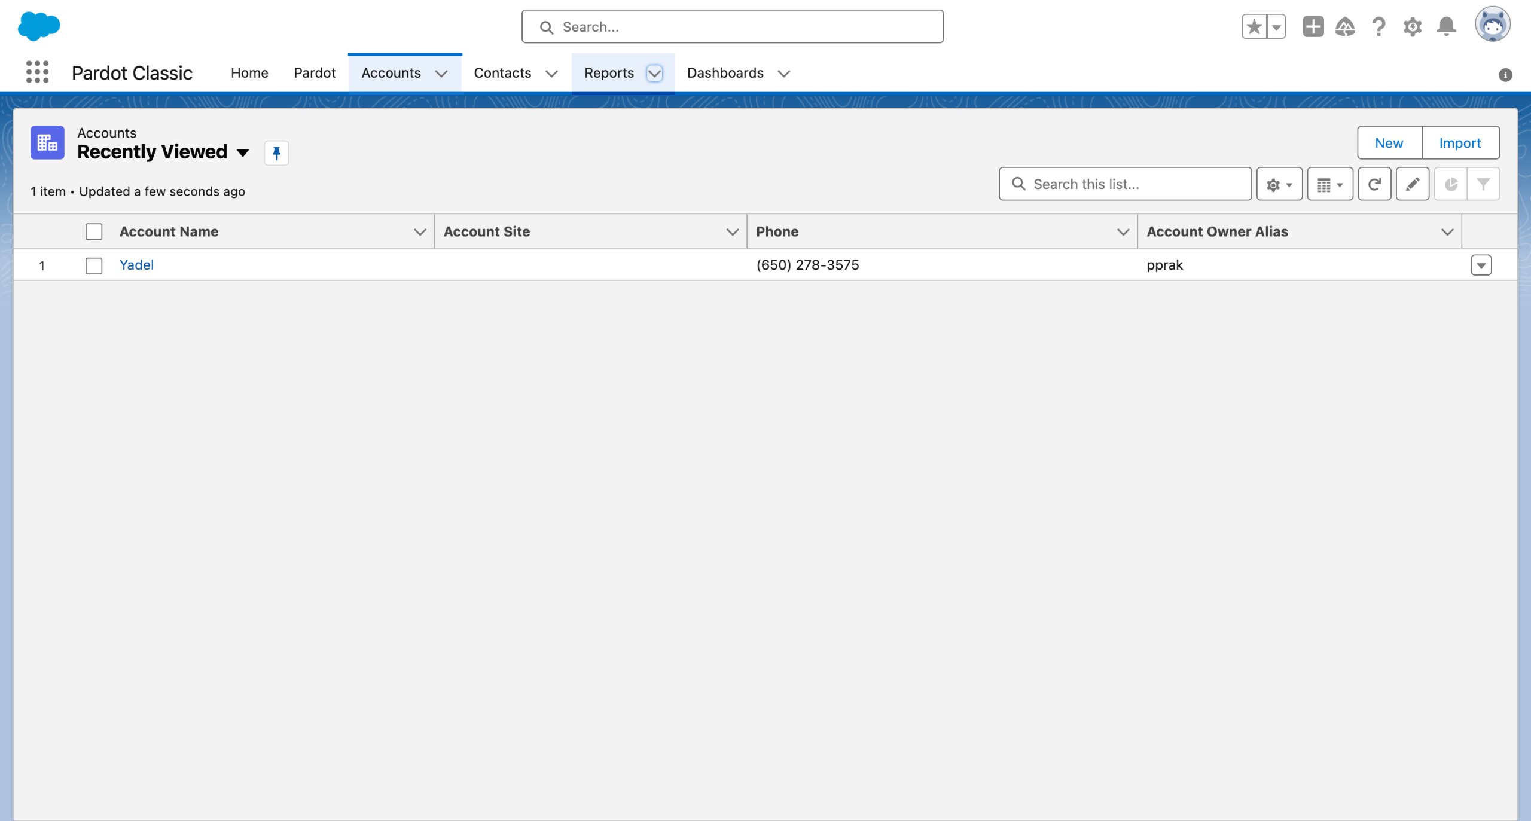Go to the Home tab

tap(249, 73)
